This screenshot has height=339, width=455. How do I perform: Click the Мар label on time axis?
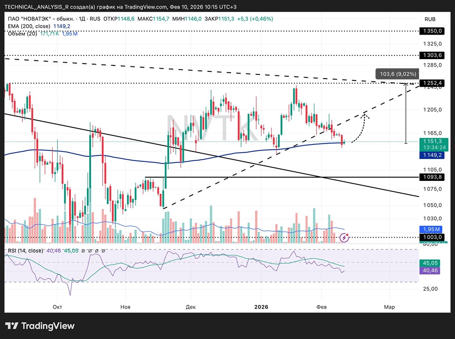coord(389,307)
